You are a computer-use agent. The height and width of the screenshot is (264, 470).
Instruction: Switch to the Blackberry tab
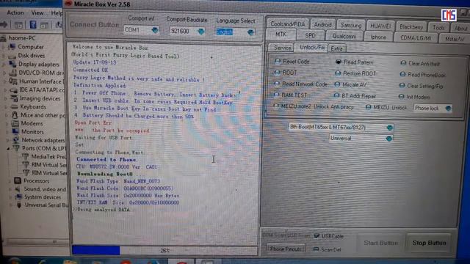tap(411, 27)
